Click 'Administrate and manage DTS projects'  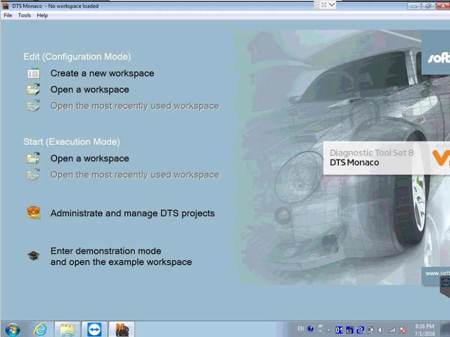(132, 213)
